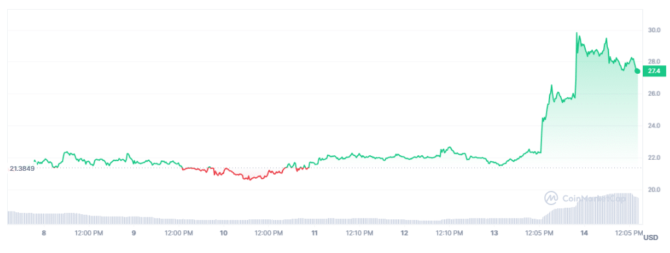Image resolution: width=670 pixels, height=253 pixels.
Task: Select date 11 on the time axis
Action: tap(314, 233)
